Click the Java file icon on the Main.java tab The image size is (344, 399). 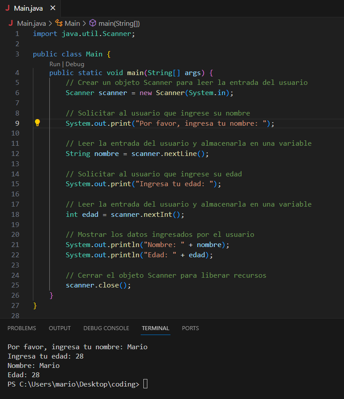(x=8, y=8)
